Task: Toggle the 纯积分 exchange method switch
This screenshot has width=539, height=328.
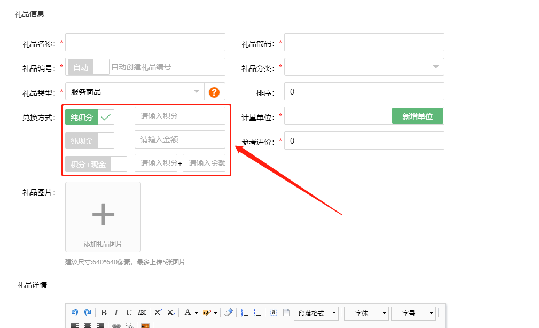Action: pyautogui.click(x=89, y=117)
